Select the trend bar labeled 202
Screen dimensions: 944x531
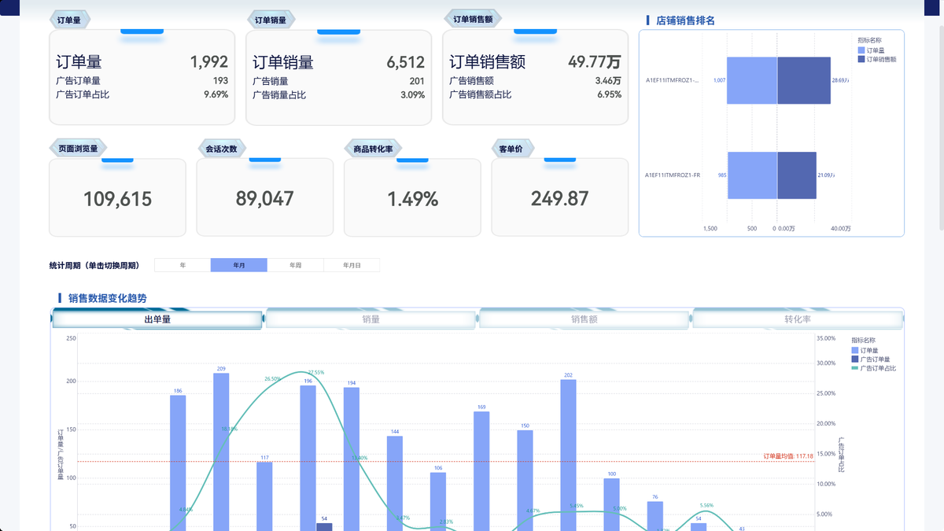[x=569, y=455]
